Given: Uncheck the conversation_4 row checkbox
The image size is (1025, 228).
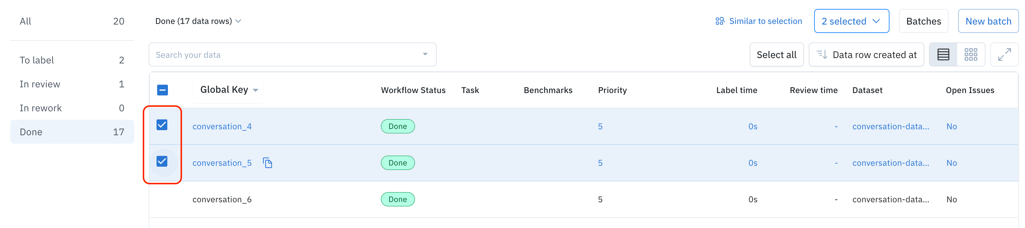Looking at the screenshot, I should (162, 125).
